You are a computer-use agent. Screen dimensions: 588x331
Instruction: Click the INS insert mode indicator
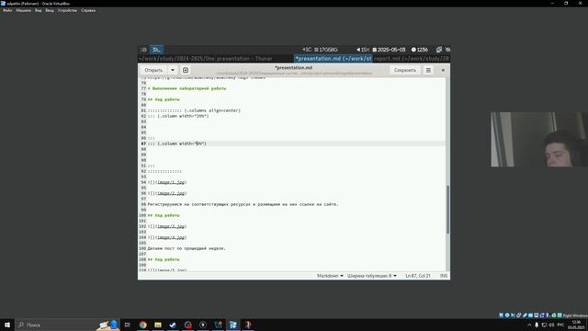444,276
